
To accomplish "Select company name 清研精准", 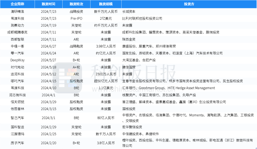I will 17,11.
